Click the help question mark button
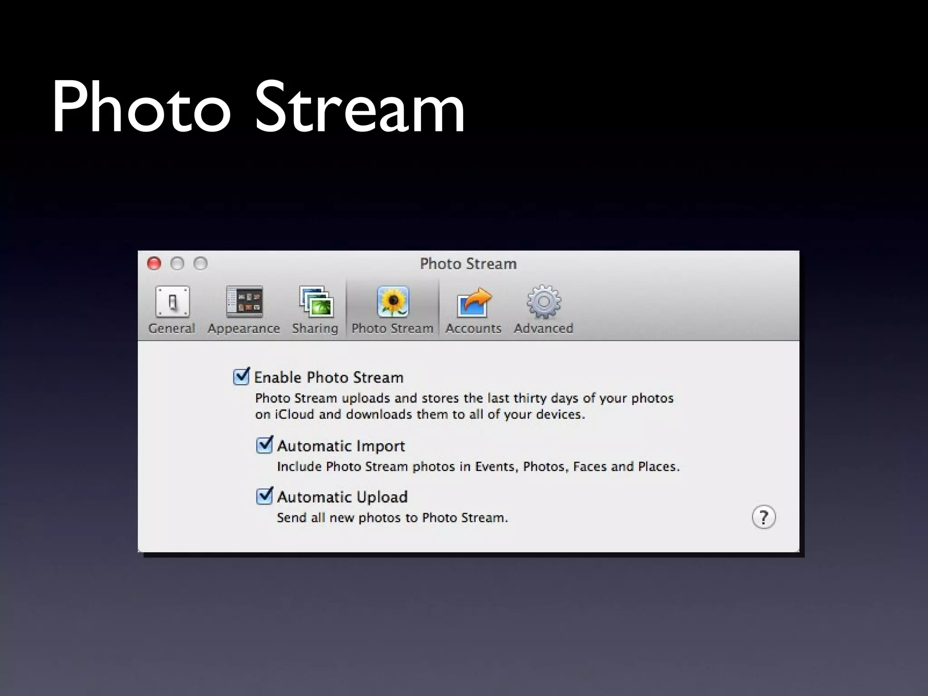 tap(764, 517)
